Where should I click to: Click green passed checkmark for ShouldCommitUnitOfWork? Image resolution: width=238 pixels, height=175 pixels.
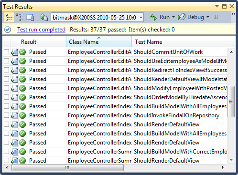pos(22,52)
